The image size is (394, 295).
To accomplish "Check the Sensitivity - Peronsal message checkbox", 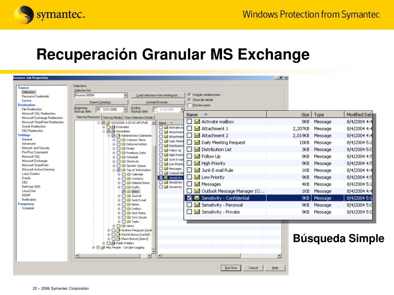I will pos(189,205).
